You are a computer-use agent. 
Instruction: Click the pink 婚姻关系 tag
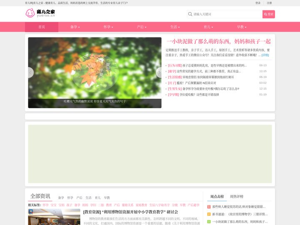[x=127, y=205]
